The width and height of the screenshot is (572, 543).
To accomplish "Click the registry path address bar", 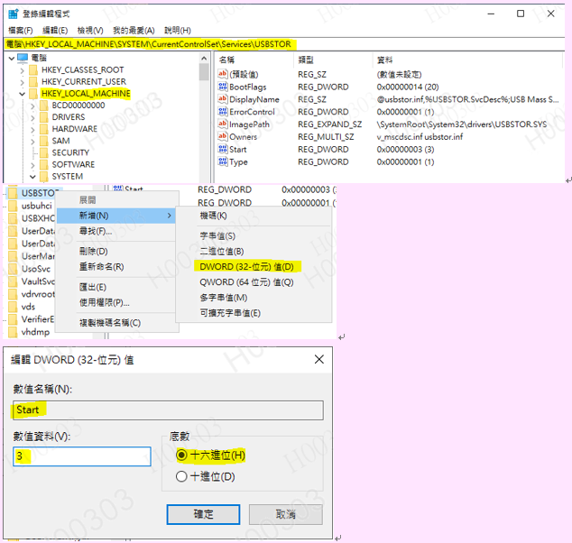I will [x=284, y=44].
